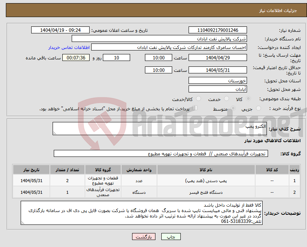Select the کالا/خدمت radio button
Screen dimensions: 307x247
point(199,99)
